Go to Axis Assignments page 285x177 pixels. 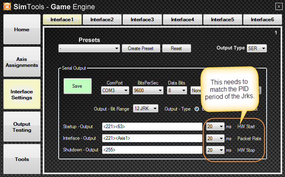click(22, 62)
